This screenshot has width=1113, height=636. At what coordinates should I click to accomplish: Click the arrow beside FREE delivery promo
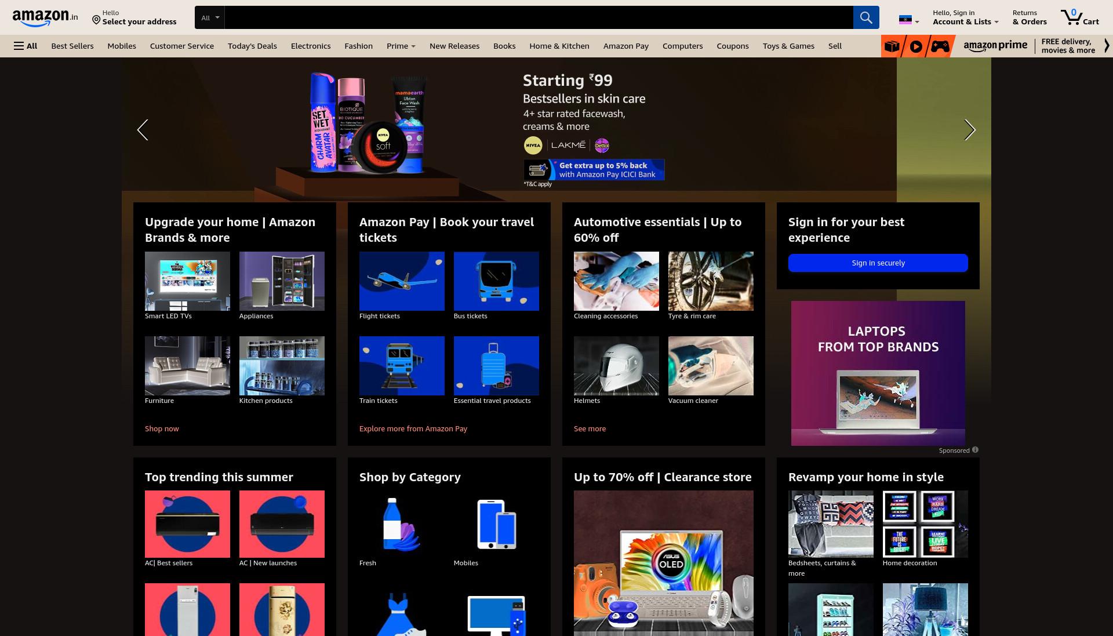pyautogui.click(x=1107, y=46)
